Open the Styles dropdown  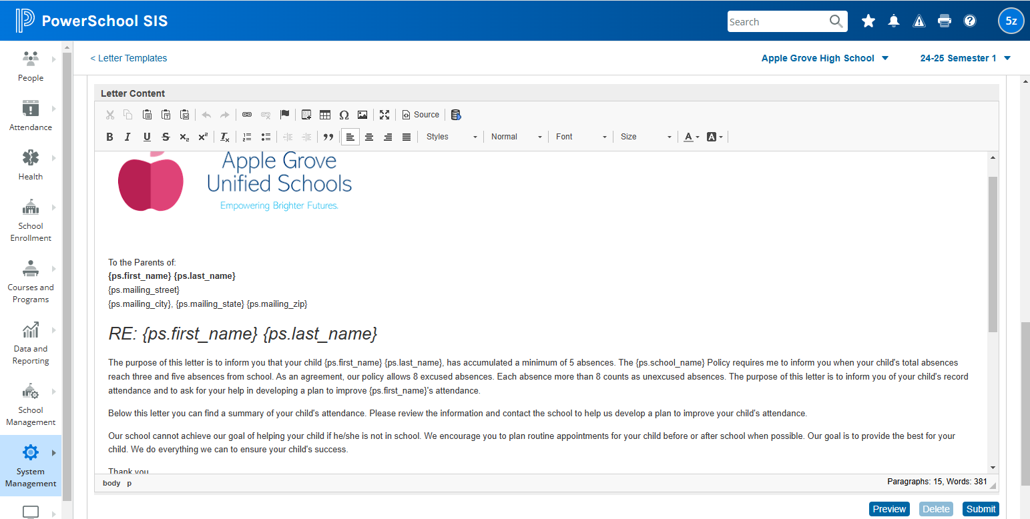(x=452, y=137)
